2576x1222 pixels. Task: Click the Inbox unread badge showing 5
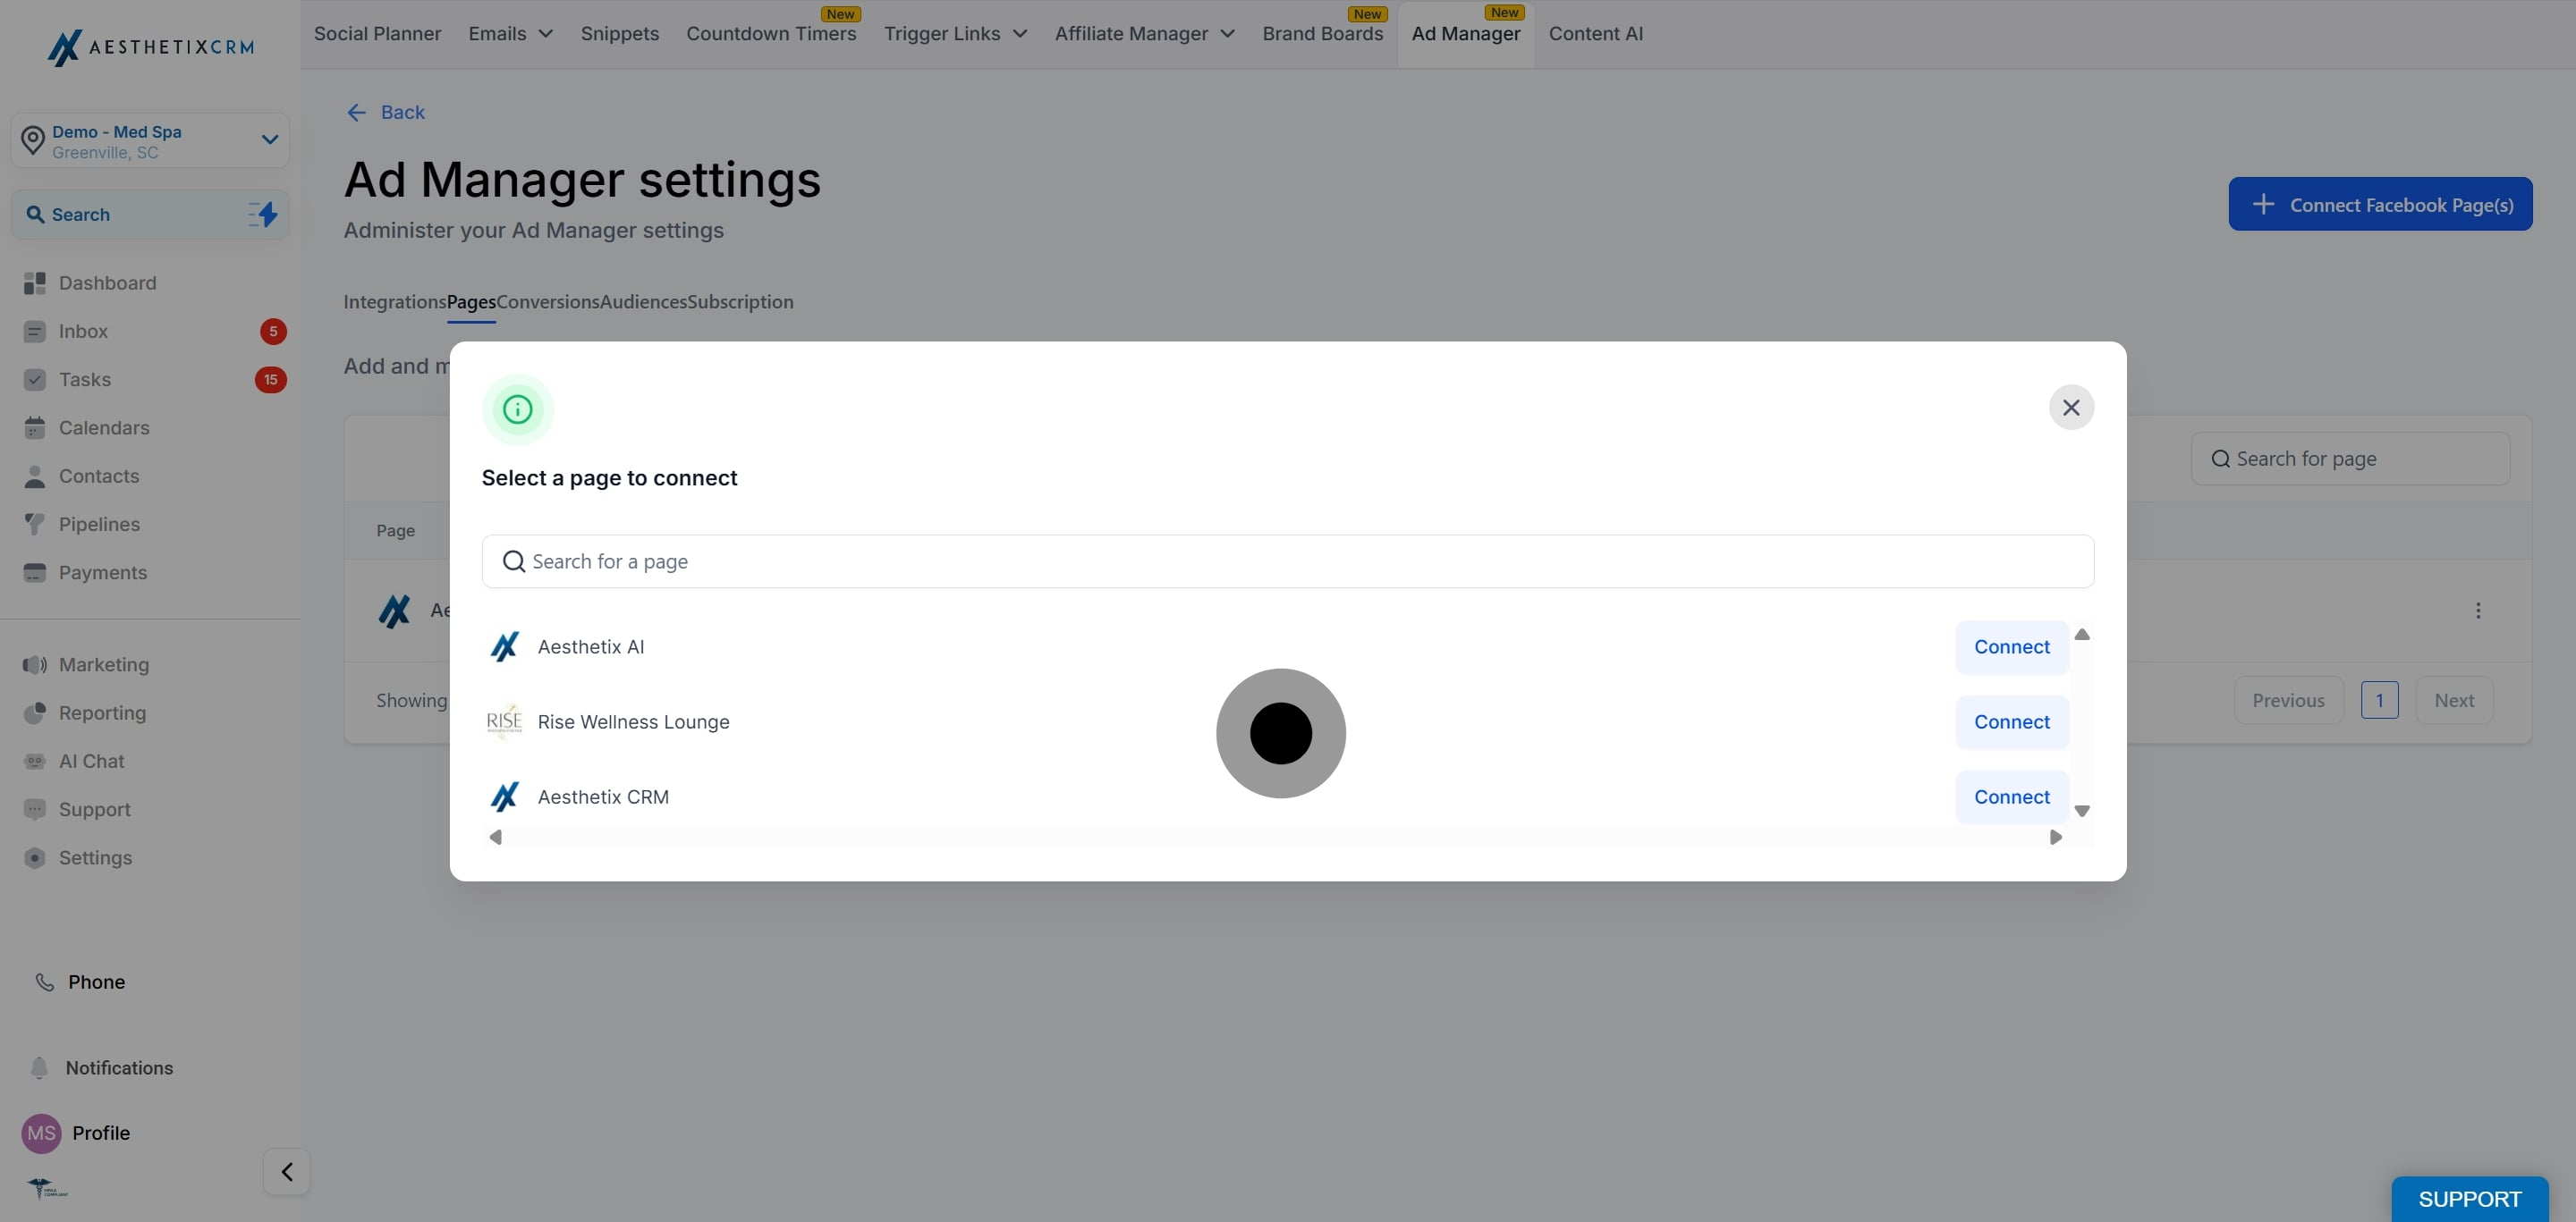pos(273,332)
